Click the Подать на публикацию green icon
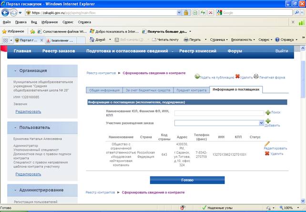 coord(197,77)
